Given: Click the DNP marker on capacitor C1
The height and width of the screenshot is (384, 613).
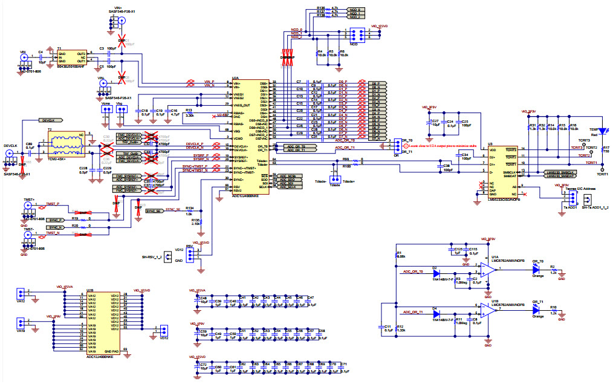Looking at the screenshot, I should coord(121,41).
